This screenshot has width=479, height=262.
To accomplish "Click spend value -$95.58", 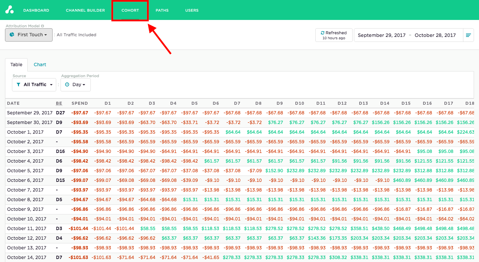I will pos(80,142).
